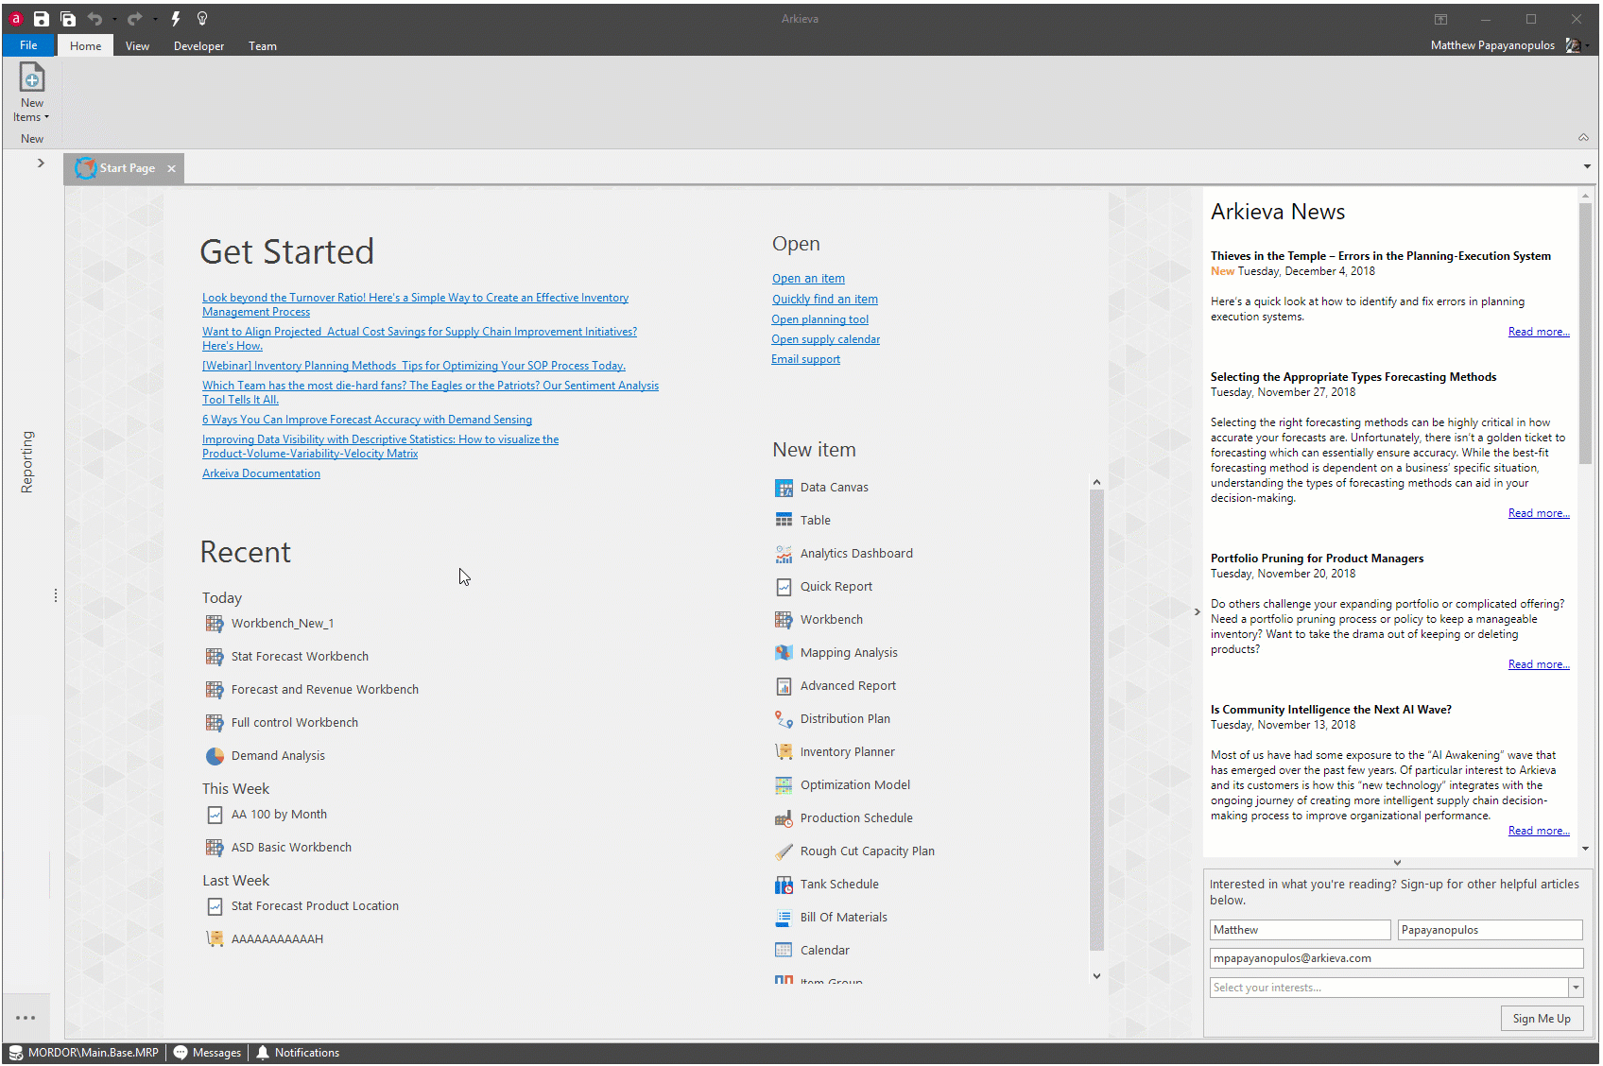Click the Redo arrow icon
Viewport: 1603px width, 1066px height.
[134, 19]
